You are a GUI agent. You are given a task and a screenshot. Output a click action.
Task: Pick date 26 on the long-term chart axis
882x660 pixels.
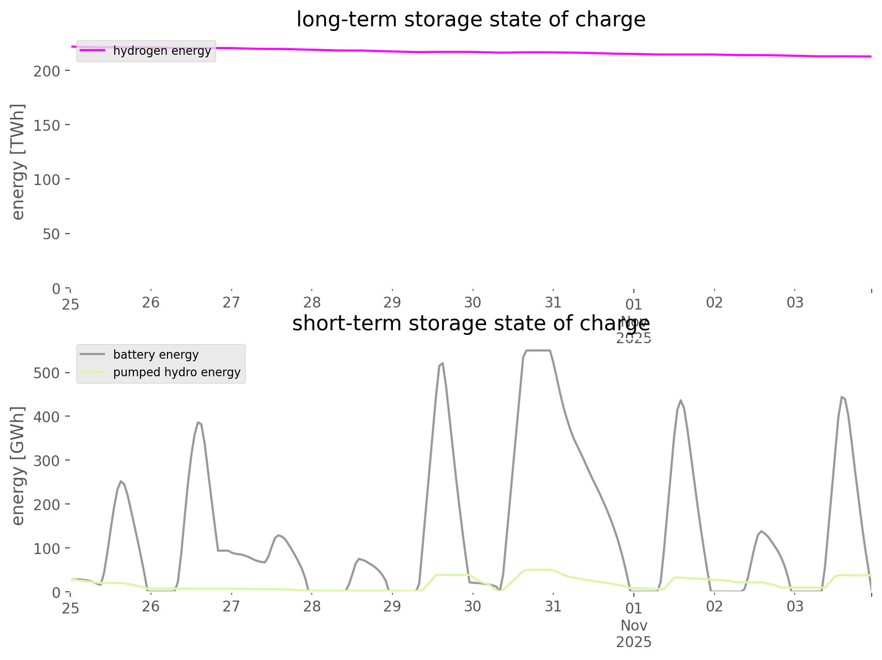151,303
